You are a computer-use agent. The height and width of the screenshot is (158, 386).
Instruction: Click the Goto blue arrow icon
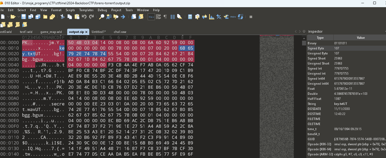[x=123, y=17]
